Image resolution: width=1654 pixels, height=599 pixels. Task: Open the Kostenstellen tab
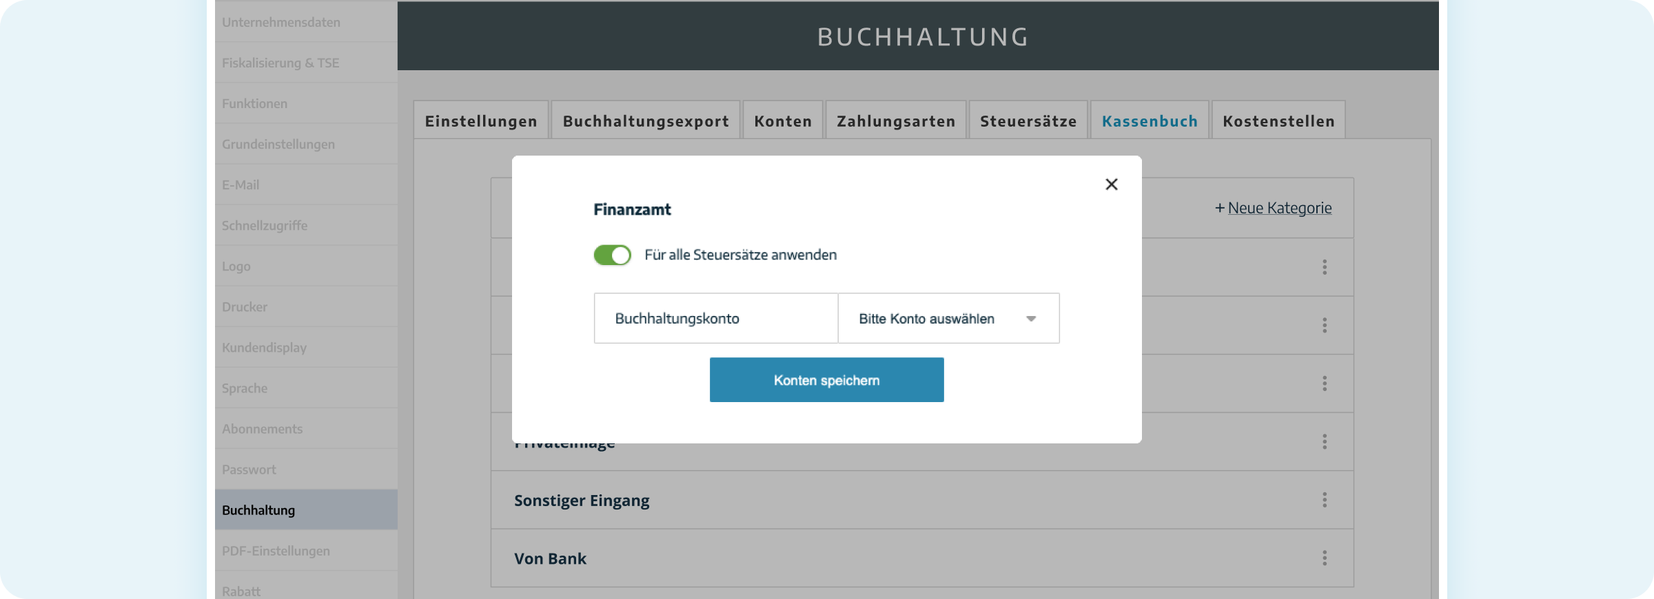click(x=1278, y=121)
